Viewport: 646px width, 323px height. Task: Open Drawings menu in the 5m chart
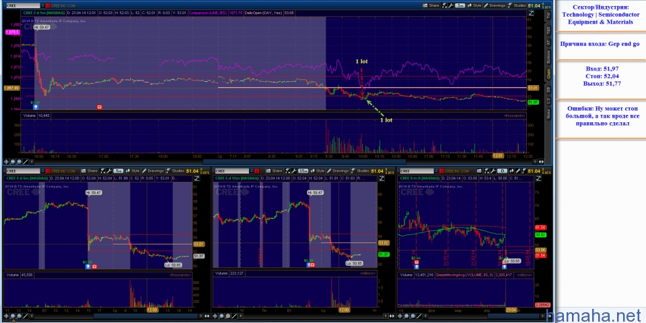[x=153, y=171]
